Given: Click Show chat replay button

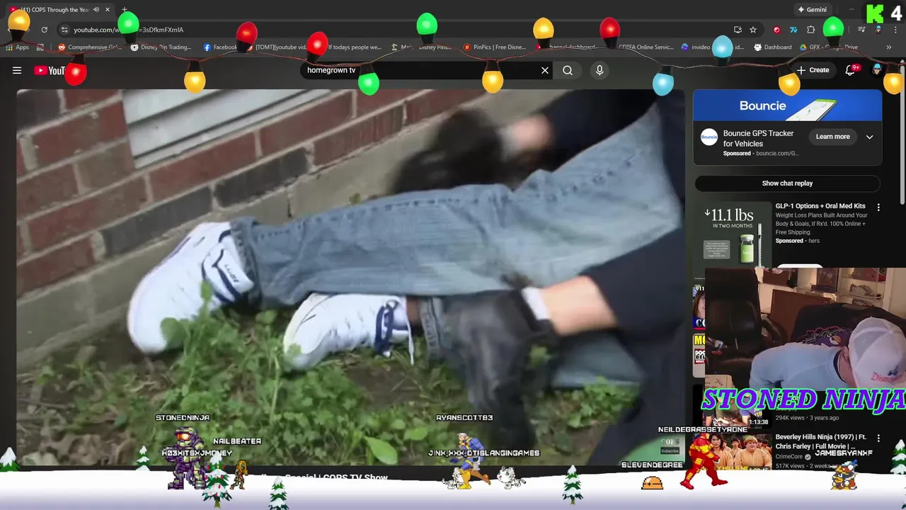Looking at the screenshot, I should coord(787,183).
